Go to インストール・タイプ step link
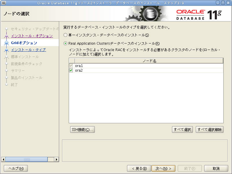232x174 pixels. (x=28, y=50)
